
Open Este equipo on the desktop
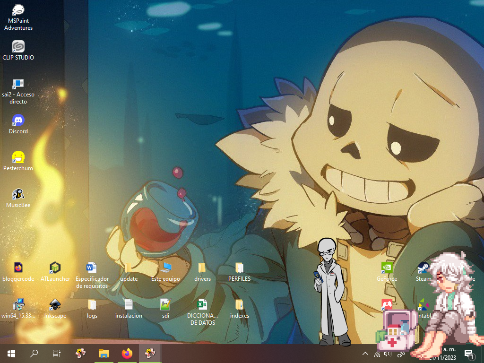(166, 268)
